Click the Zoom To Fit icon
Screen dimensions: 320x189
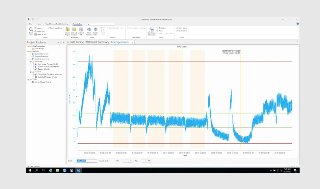click(x=36, y=35)
